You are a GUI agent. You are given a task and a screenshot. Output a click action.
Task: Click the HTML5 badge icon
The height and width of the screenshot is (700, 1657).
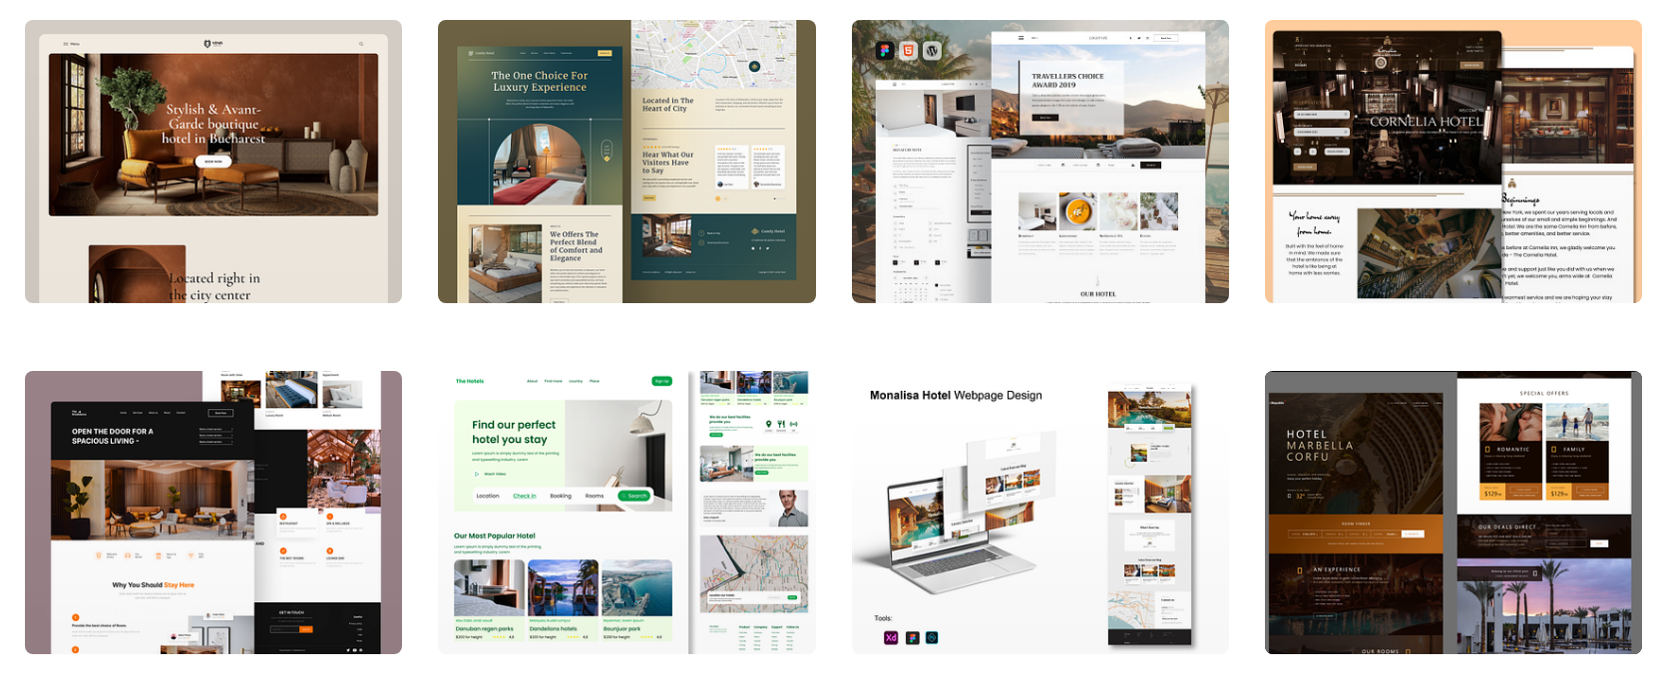pyautogui.click(x=908, y=51)
